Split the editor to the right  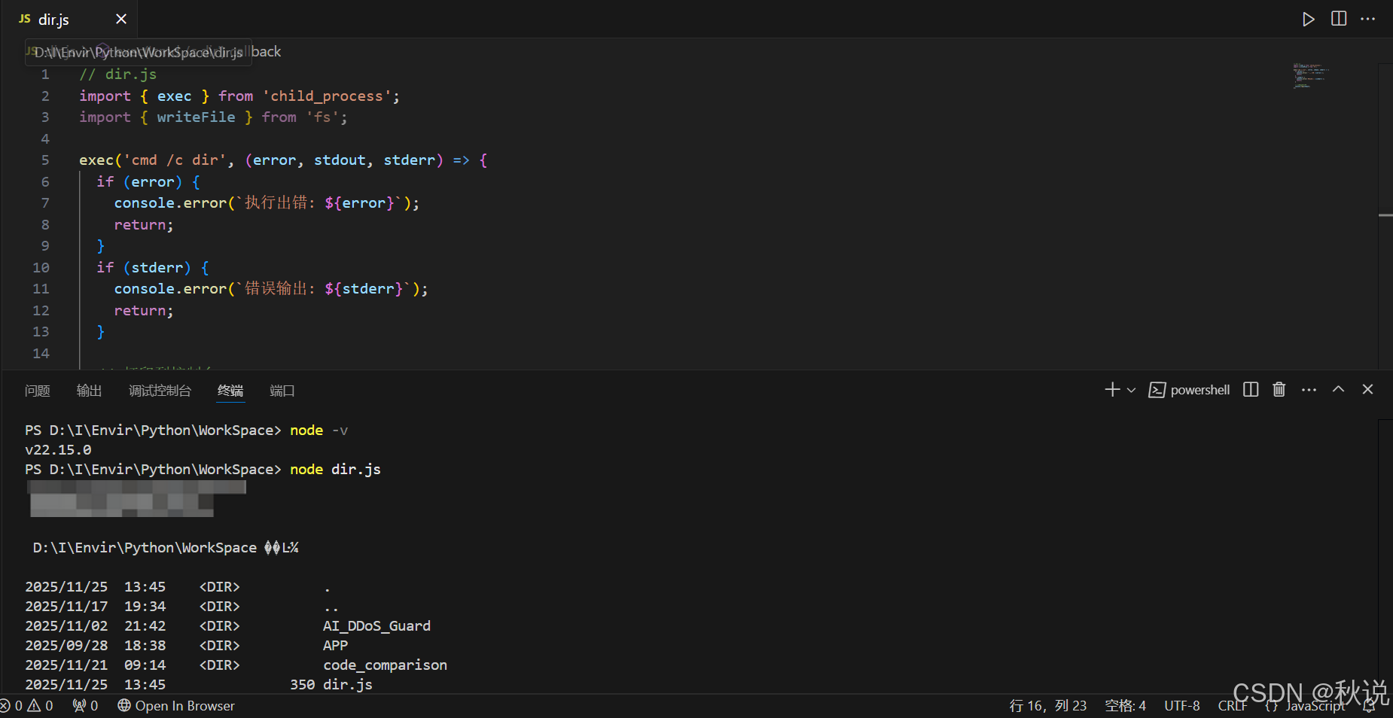(x=1339, y=19)
